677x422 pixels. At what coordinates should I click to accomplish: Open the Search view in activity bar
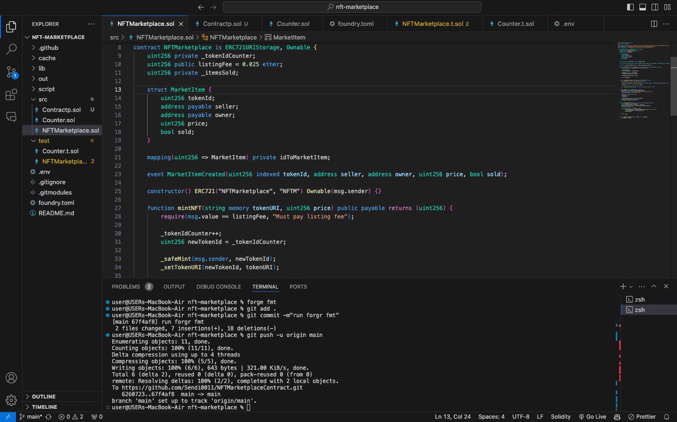pyautogui.click(x=11, y=49)
